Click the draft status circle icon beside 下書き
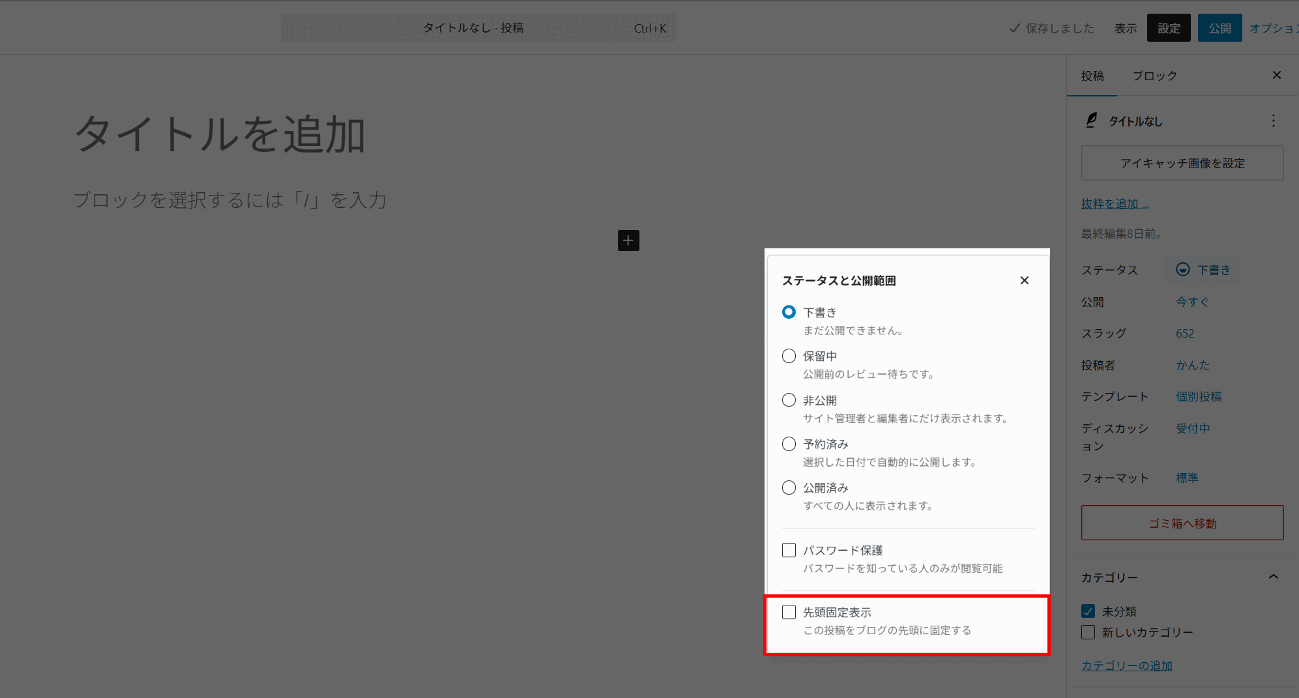1299x698 pixels. 1183,270
